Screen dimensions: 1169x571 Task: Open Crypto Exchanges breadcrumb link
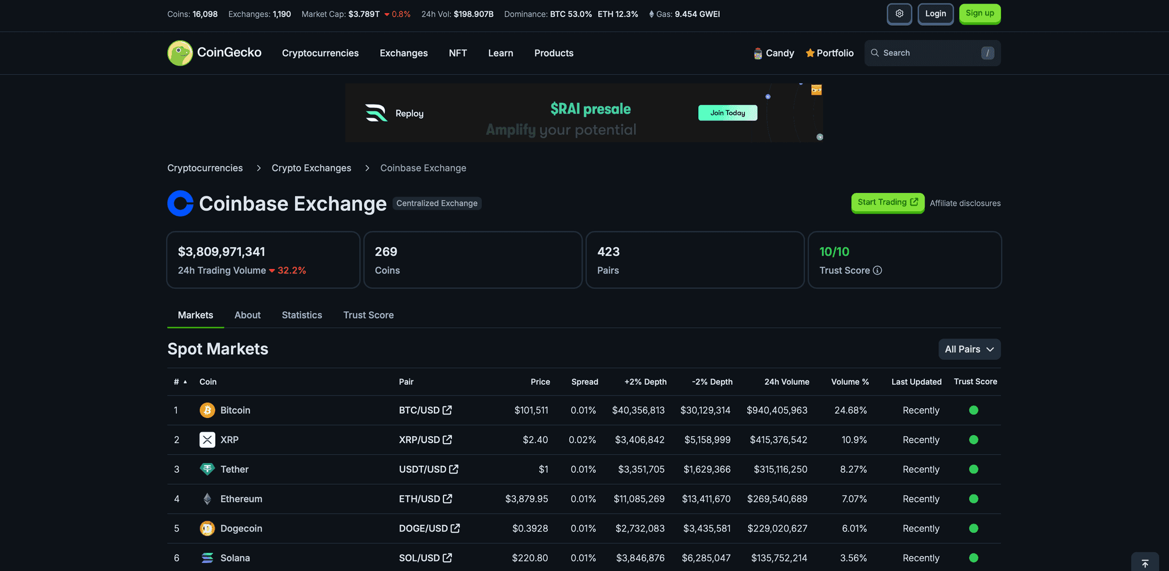coord(311,168)
